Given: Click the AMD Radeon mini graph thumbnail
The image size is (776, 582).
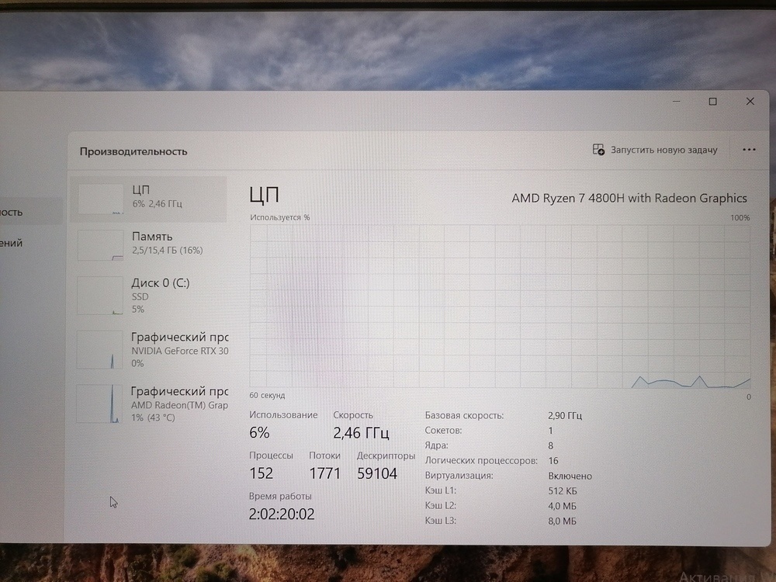Looking at the screenshot, I should (101, 404).
